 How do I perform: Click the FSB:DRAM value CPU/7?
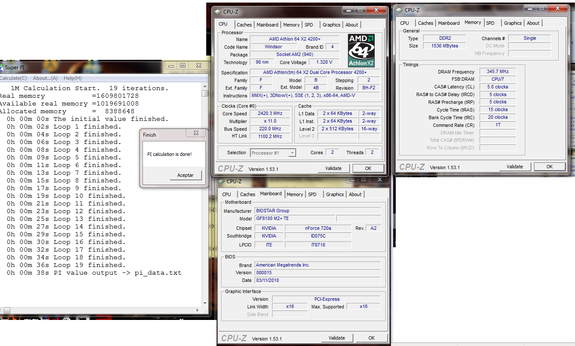coord(498,79)
